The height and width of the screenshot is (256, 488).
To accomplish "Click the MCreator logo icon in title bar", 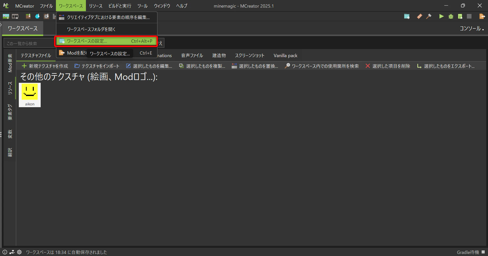I will coord(6,6).
